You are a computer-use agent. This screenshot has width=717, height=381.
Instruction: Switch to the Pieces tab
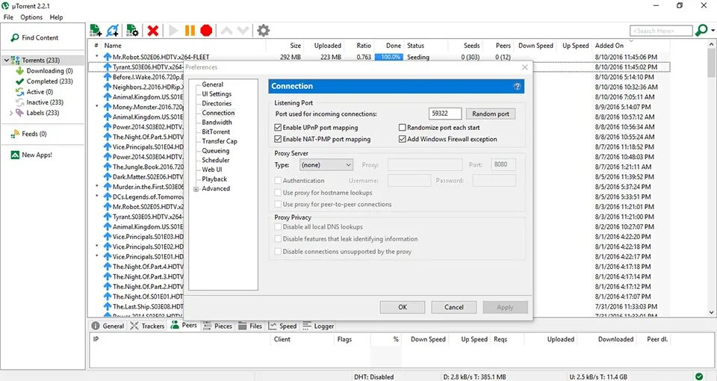click(x=217, y=326)
